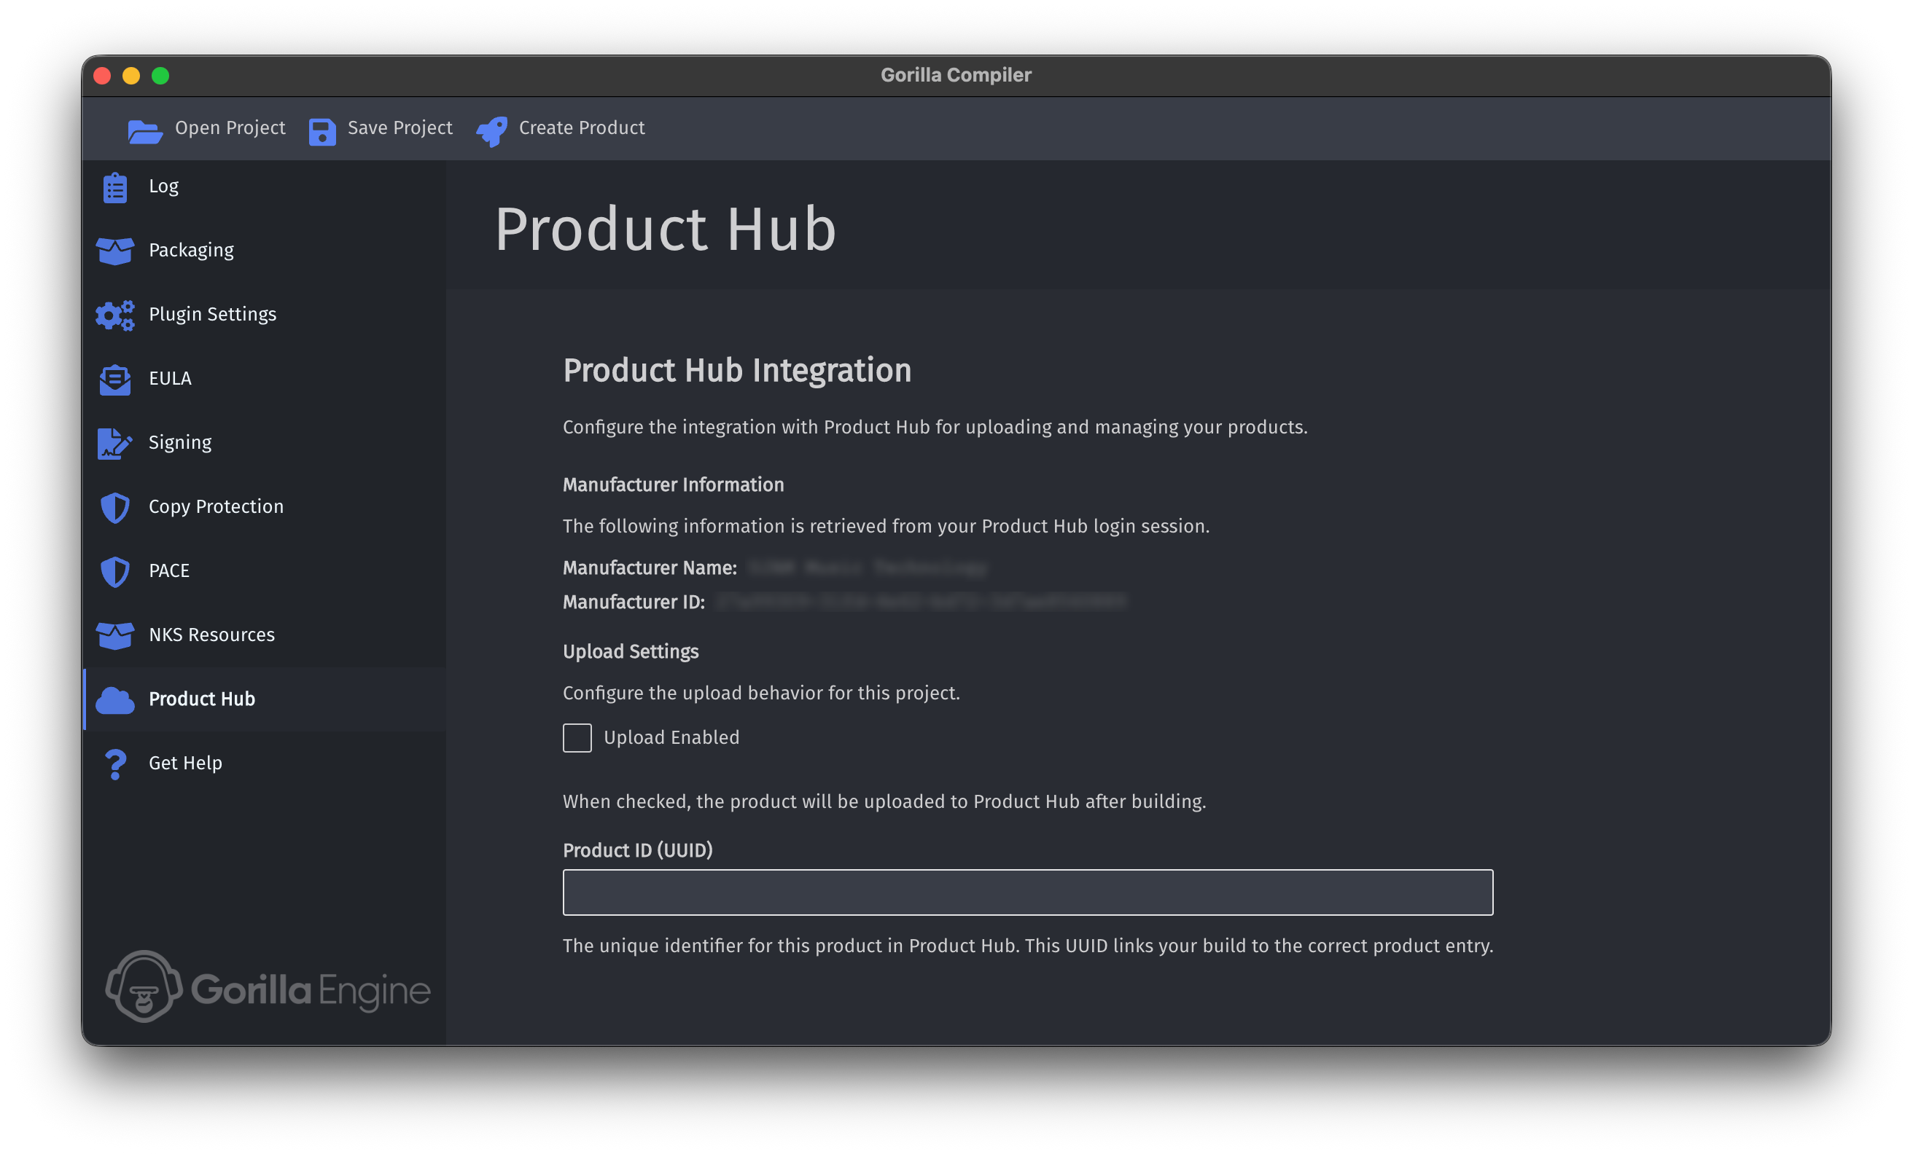Click the Signing pen icon

(115, 443)
